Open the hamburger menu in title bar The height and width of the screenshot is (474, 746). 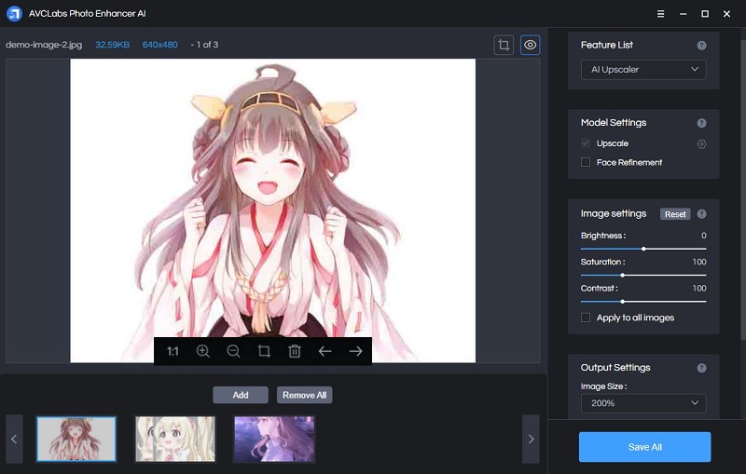(x=660, y=14)
